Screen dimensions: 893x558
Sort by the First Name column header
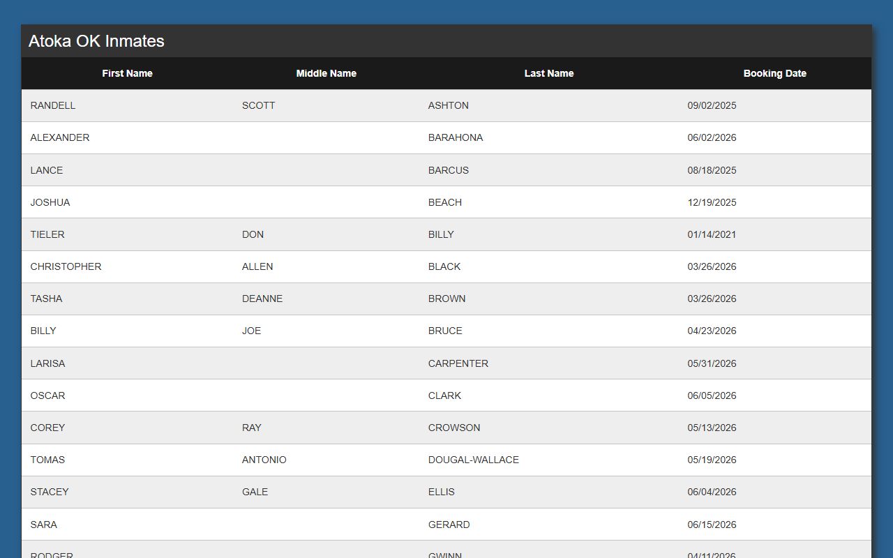tap(127, 73)
